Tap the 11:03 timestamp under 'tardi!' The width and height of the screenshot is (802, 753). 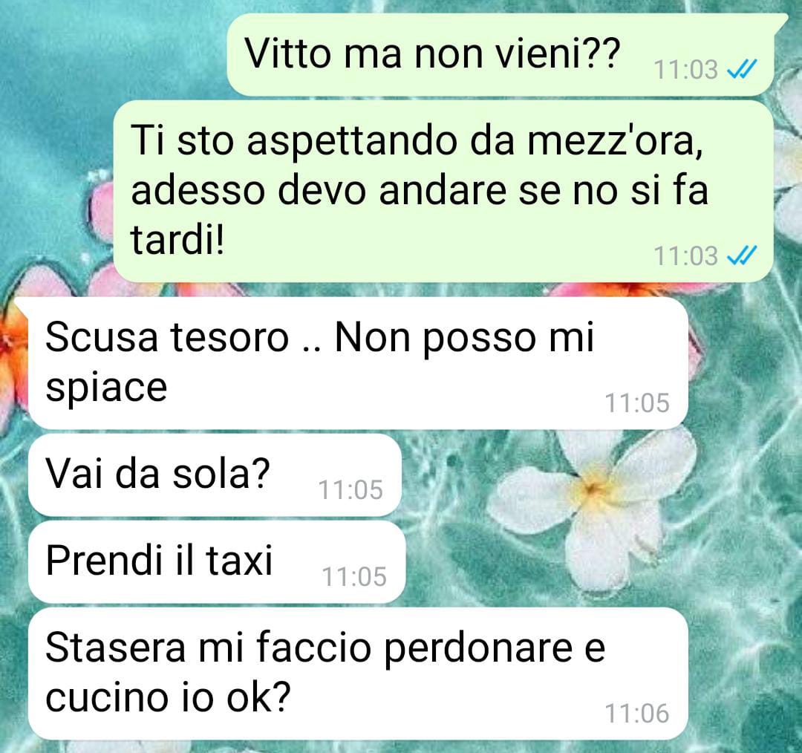686,255
